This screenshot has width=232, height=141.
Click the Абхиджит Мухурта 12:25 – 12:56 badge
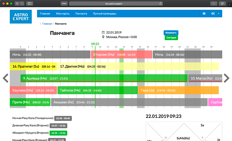click(58, 133)
